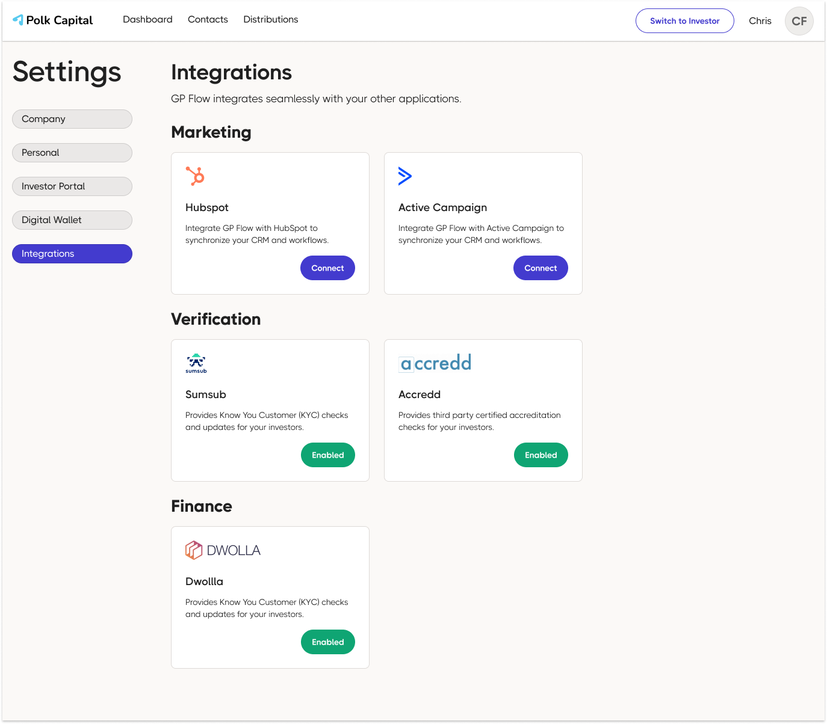Viewport: 827px width, 724px height.
Task: Toggle the Sumsub Enabled button
Action: click(327, 455)
